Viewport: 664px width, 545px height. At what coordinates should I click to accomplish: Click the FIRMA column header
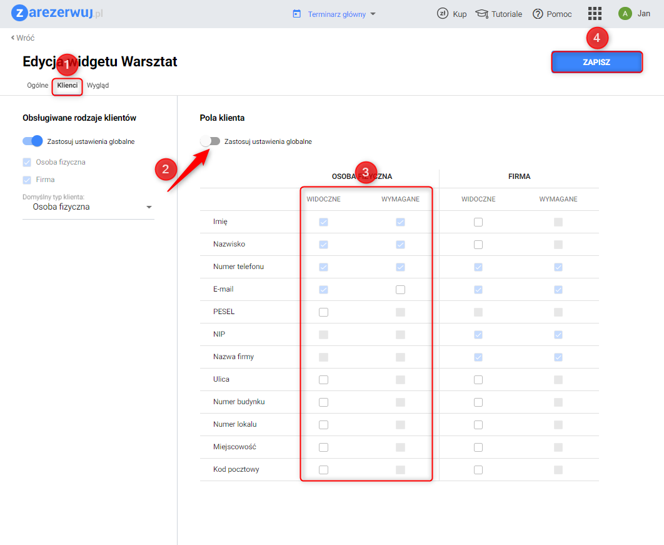click(x=519, y=176)
